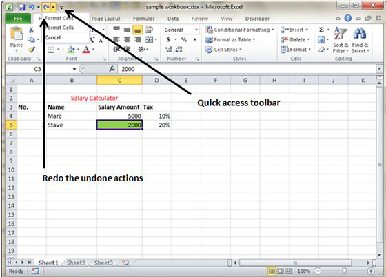386x277 pixels.
Task: Click the Percent Style icon
Action: coord(184,39)
